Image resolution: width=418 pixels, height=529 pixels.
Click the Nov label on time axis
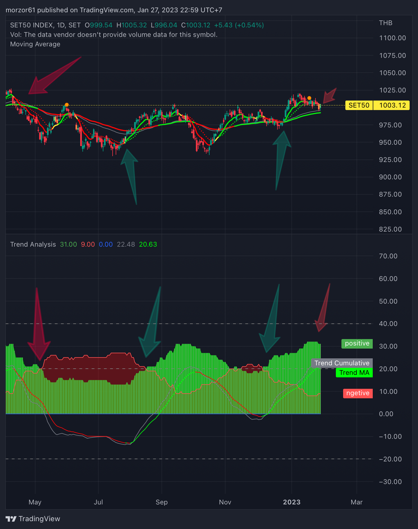click(225, 502)
